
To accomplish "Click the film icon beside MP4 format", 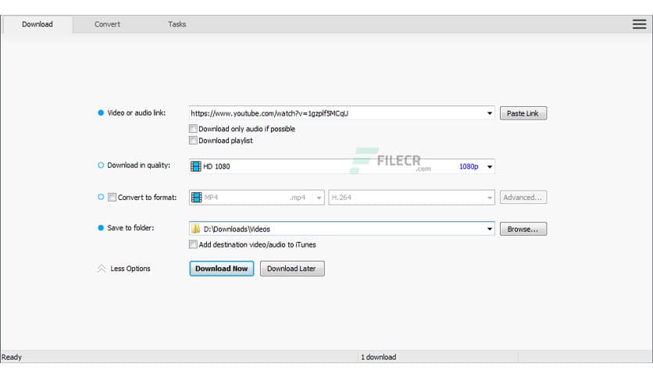I will point(196,198).
